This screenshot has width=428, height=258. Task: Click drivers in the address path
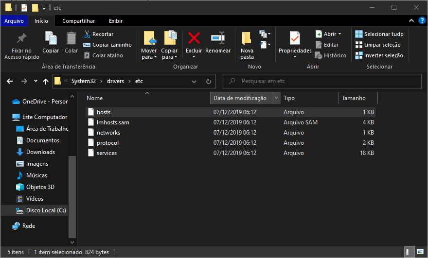click(x=115, y=81)
